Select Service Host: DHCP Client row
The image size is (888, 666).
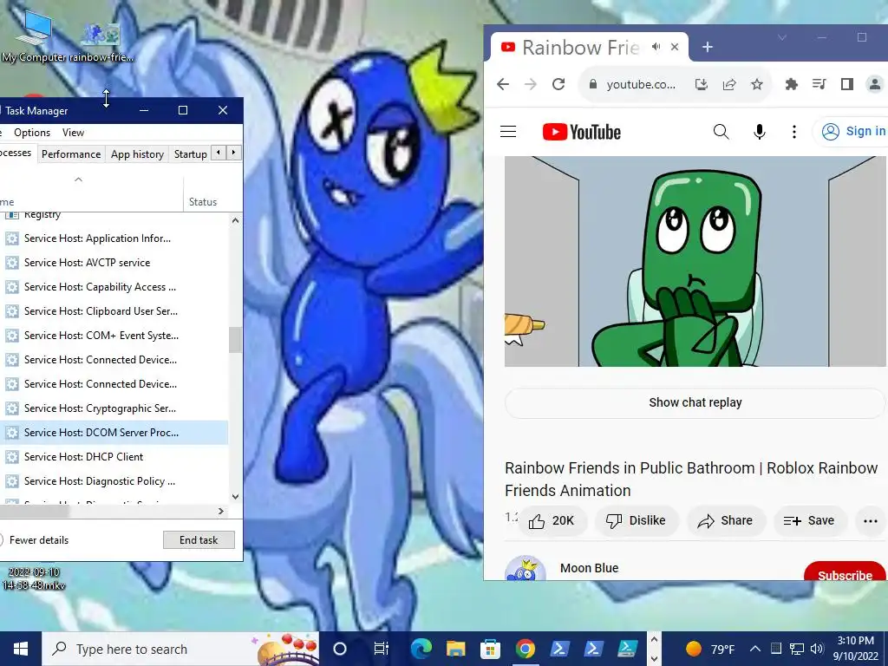point(114,457)
